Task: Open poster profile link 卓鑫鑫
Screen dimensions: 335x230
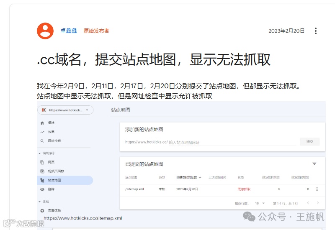Action: coord(69,31)
